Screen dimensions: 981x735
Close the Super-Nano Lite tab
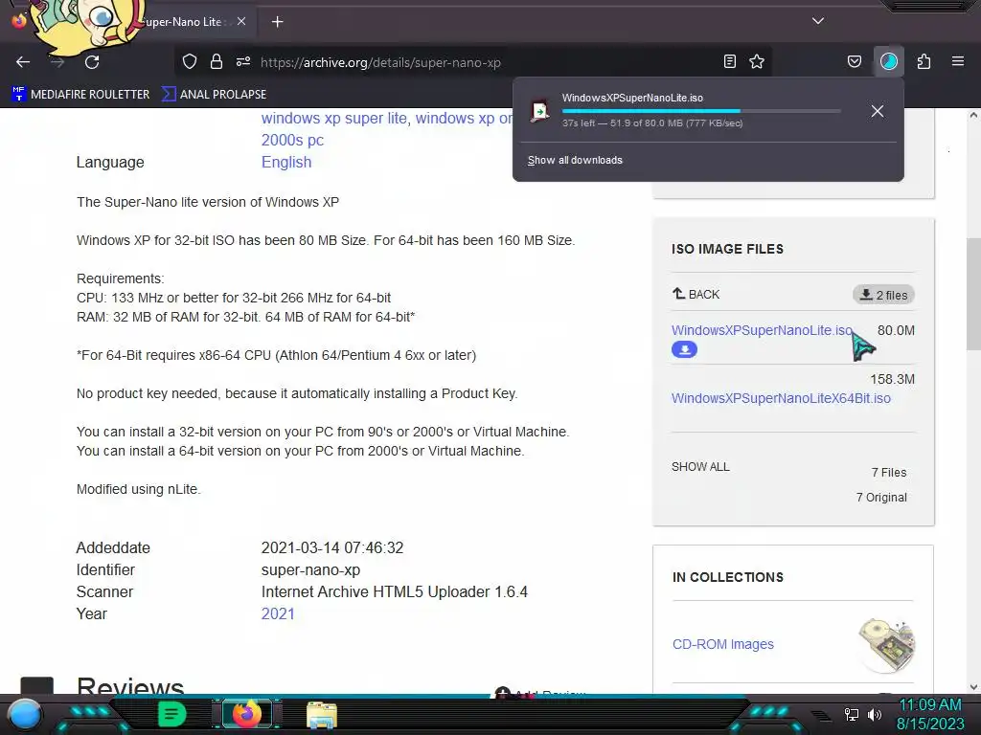pos(241,21)
